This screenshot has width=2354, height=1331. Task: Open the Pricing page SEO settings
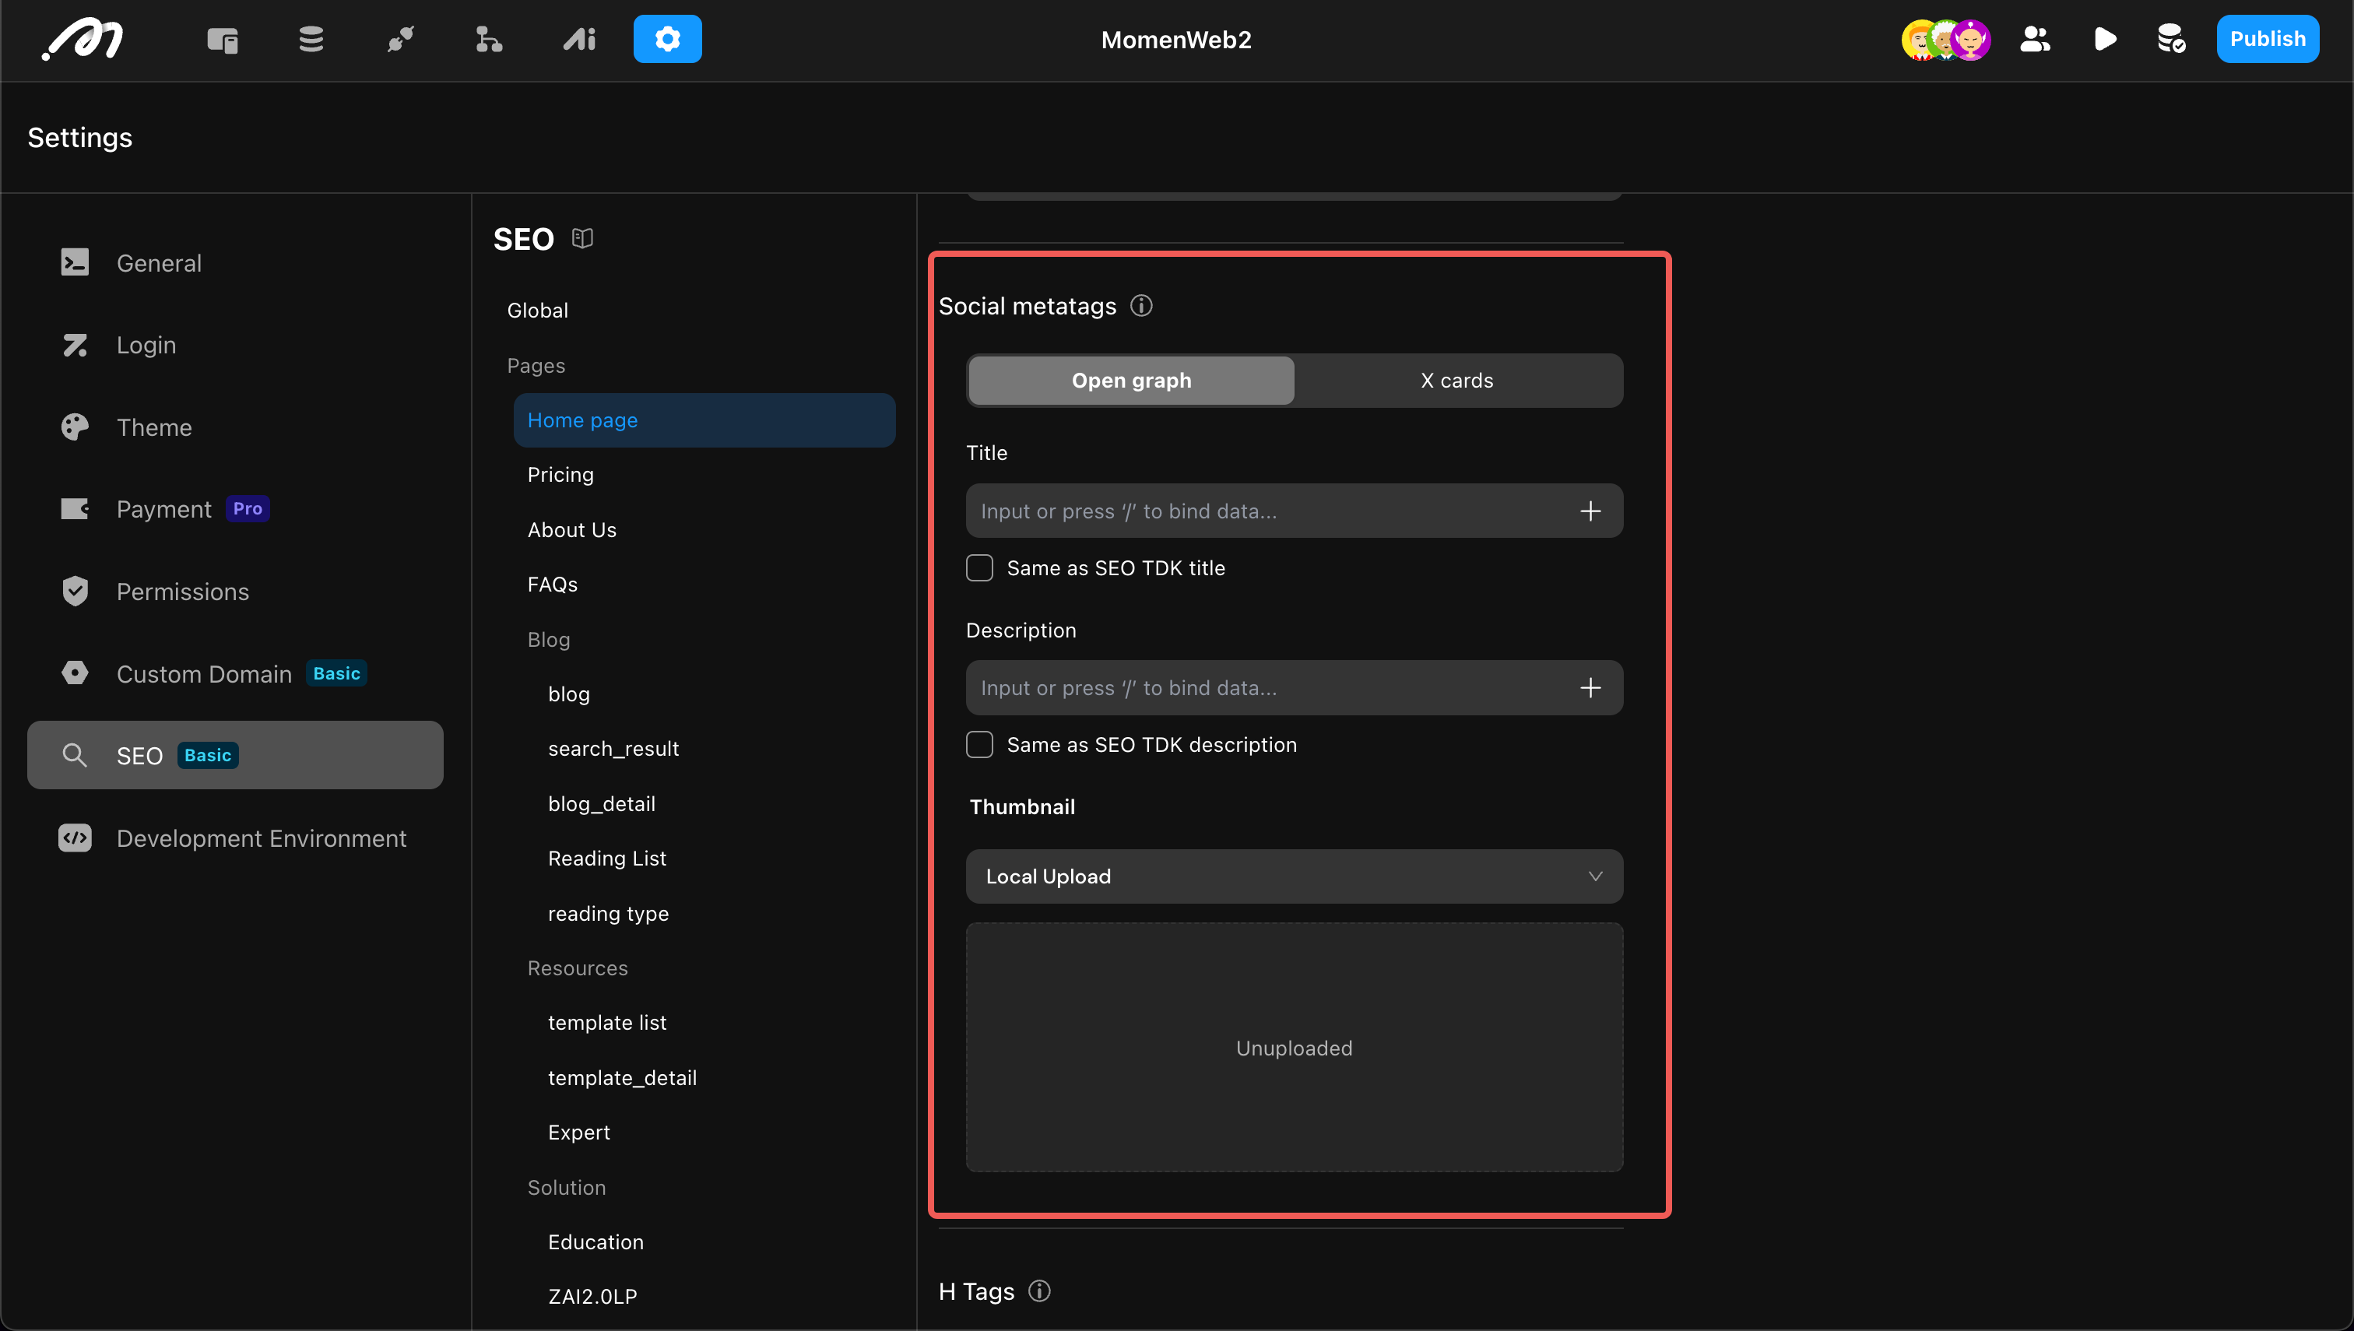pyautogui.click(x=560, y=475)
